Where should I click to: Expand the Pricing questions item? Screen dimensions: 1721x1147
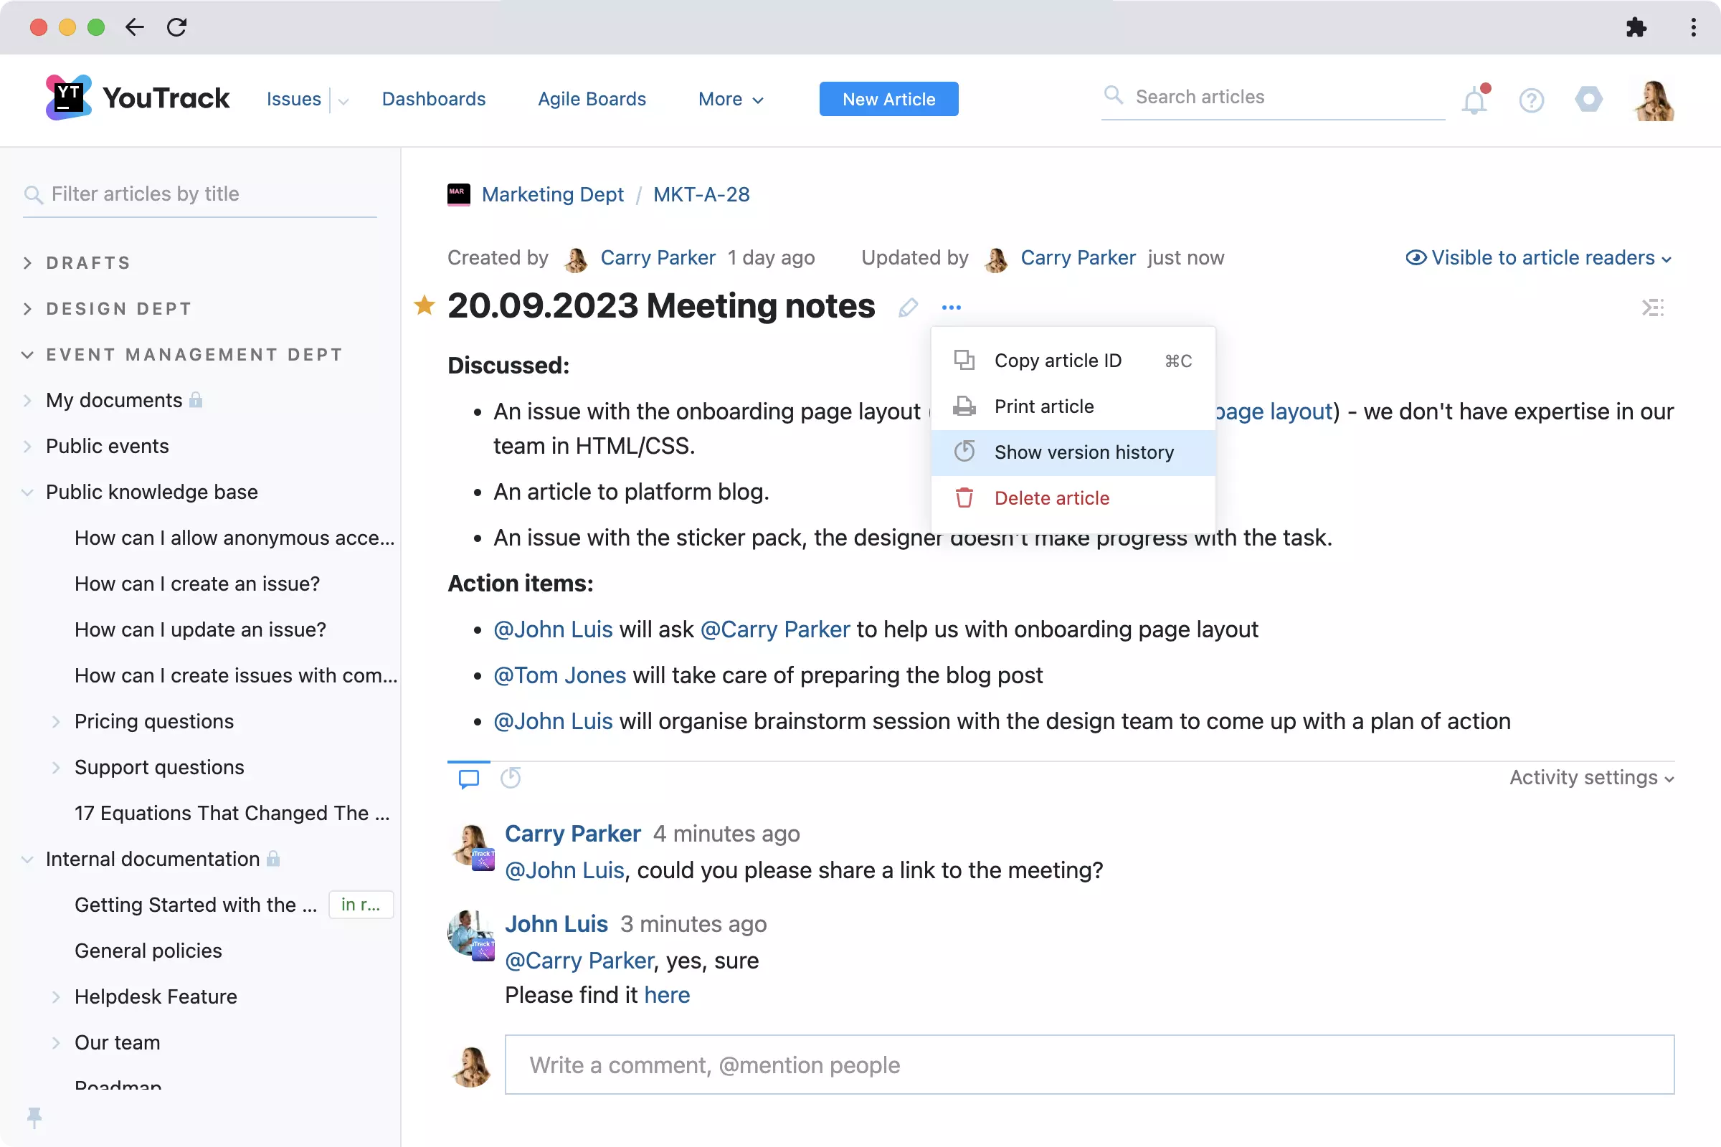point(57,722)
